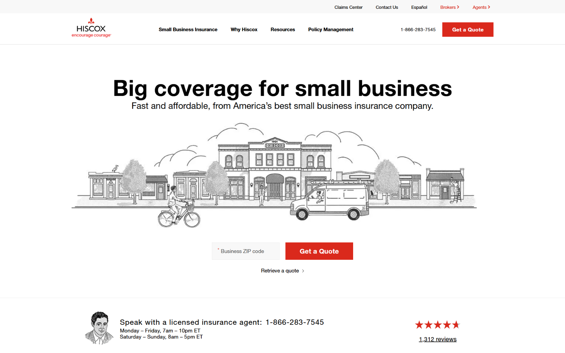Open Small Business Insurance menu
This screenshot has height=353, width=565.
[188, 30]
